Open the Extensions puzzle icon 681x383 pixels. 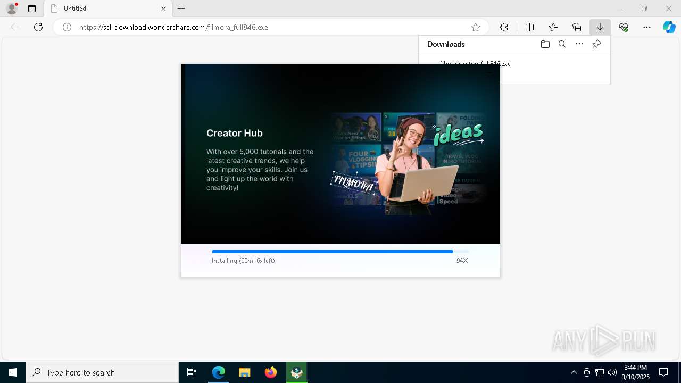point(504,27)
